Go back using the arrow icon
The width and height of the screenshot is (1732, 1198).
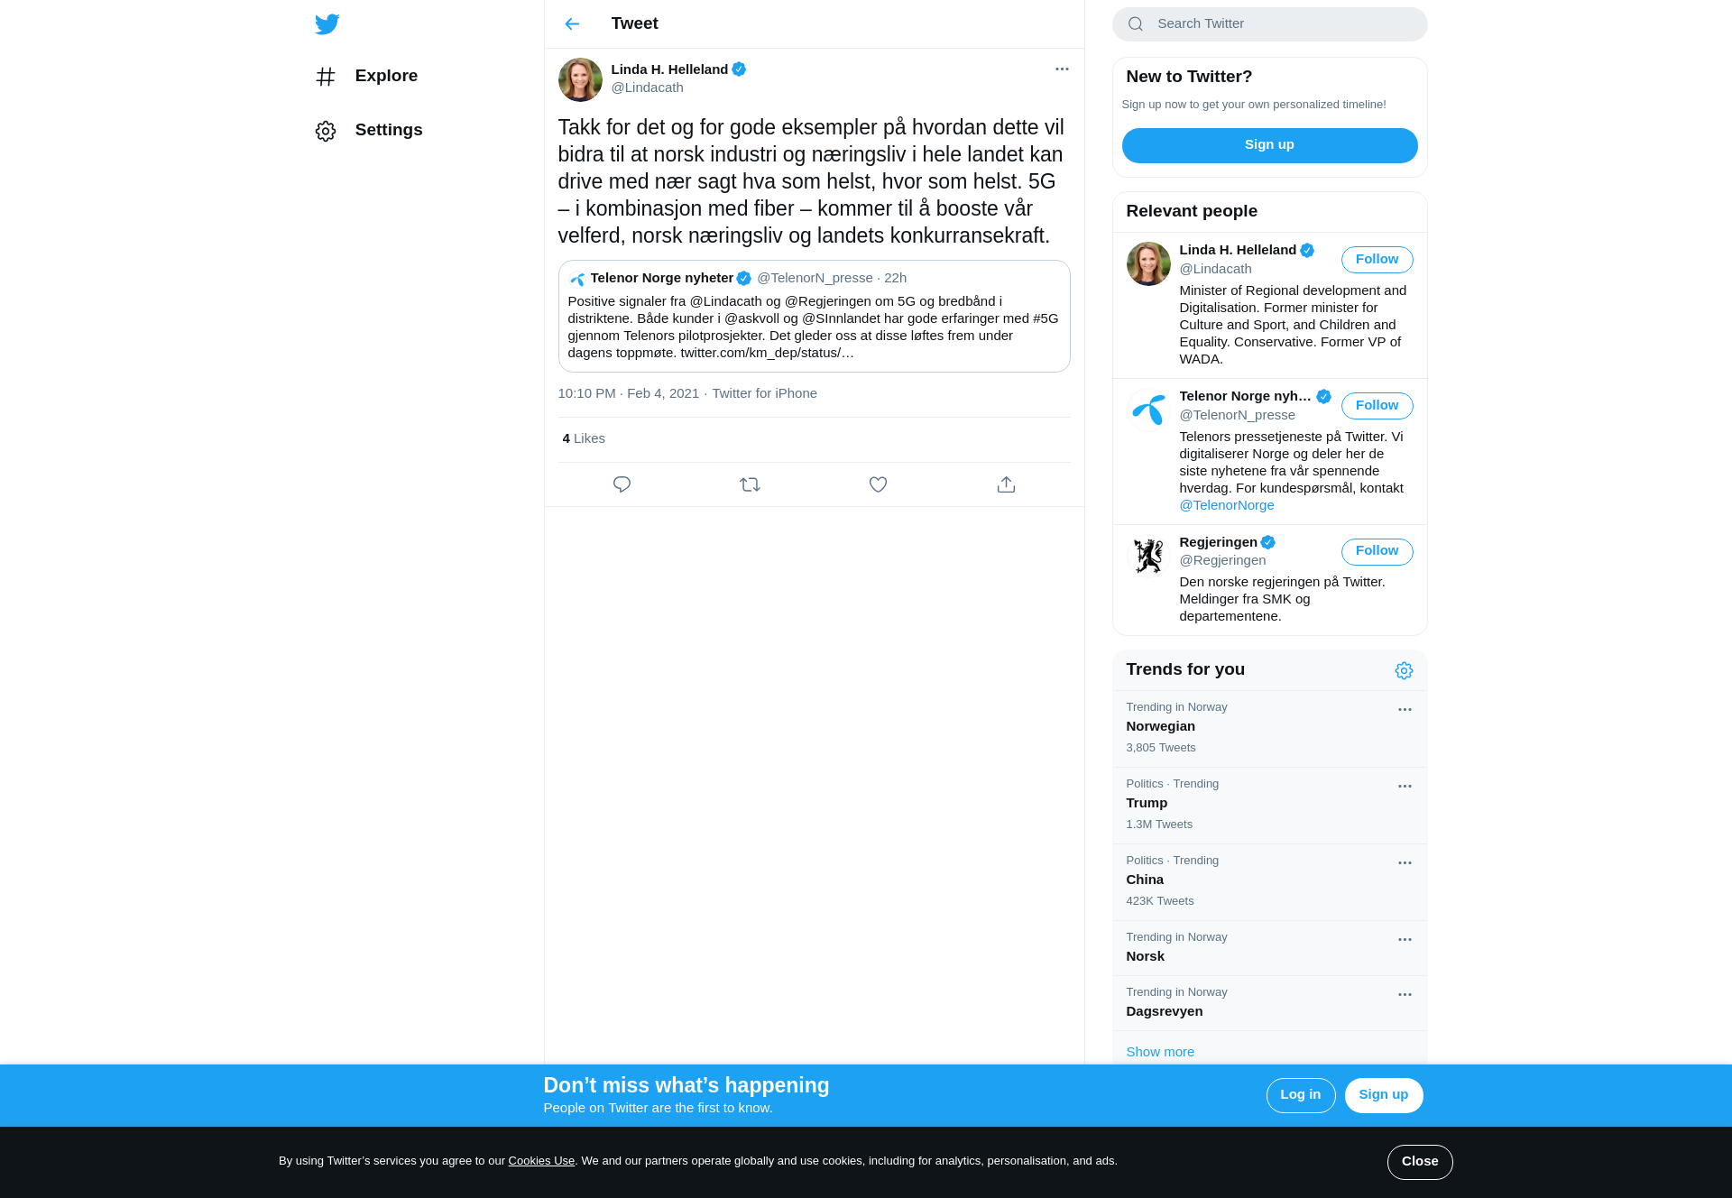[x=572, y=24]
